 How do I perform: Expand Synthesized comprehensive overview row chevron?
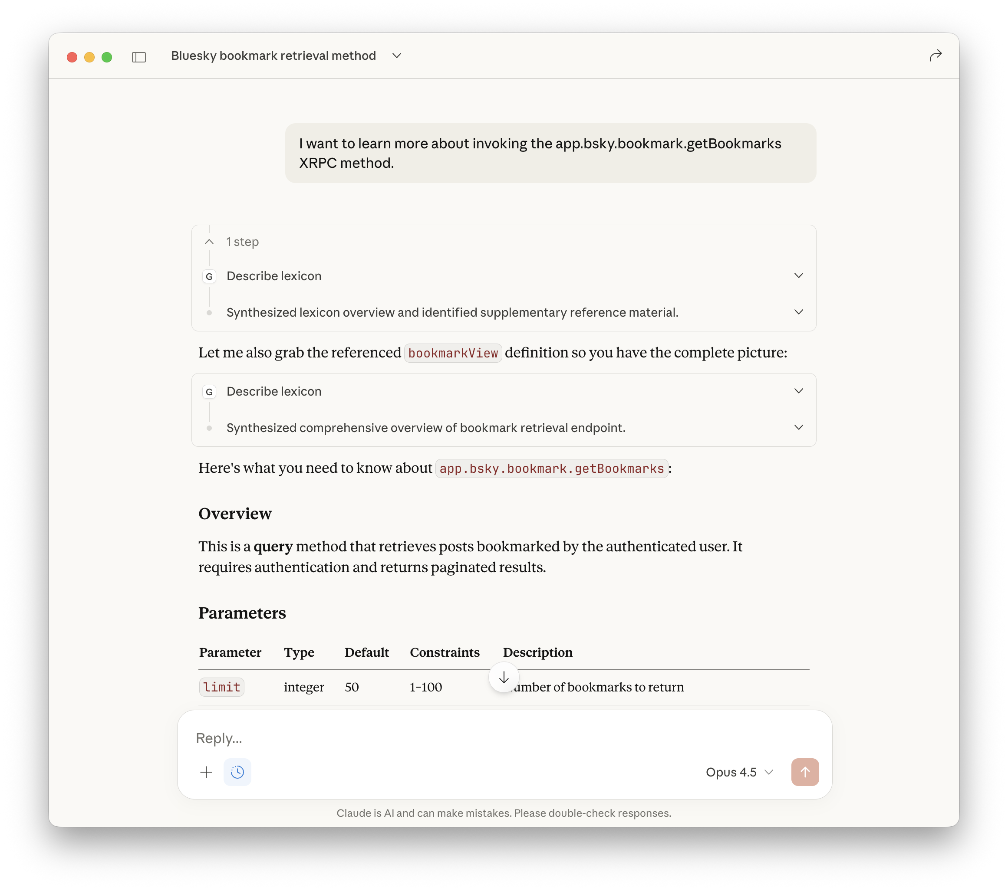[x=798, y=427]
